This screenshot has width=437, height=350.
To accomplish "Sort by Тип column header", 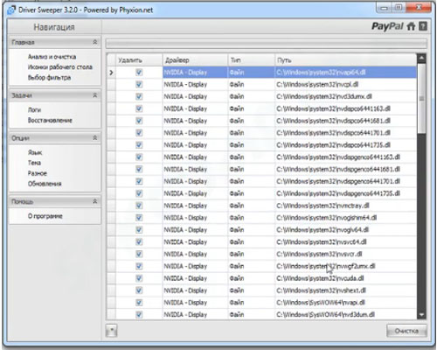I will pyautogui.click(x=251, y=60).
